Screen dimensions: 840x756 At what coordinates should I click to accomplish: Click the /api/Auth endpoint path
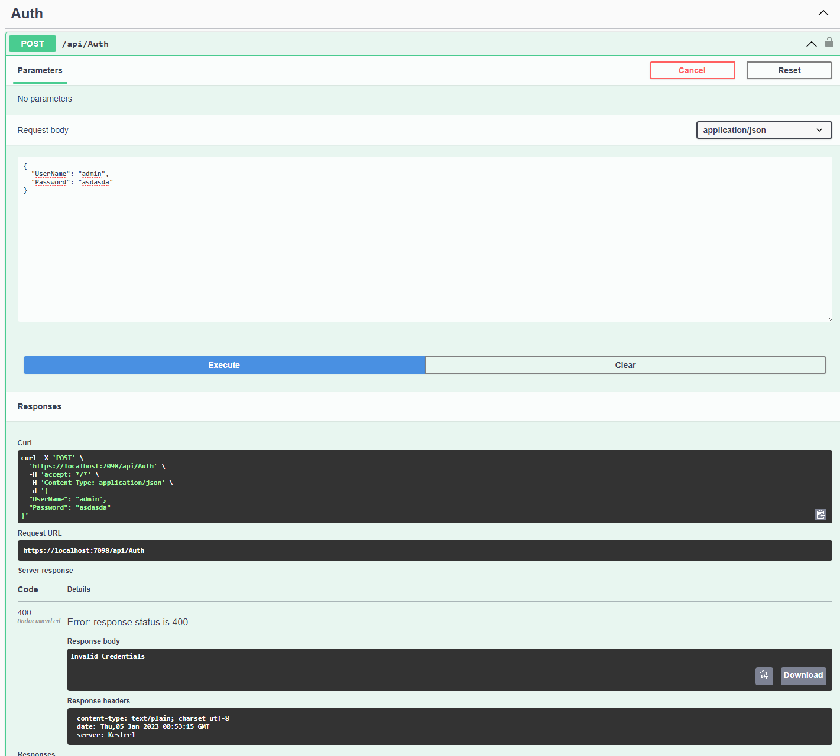(x=85, y=44)
